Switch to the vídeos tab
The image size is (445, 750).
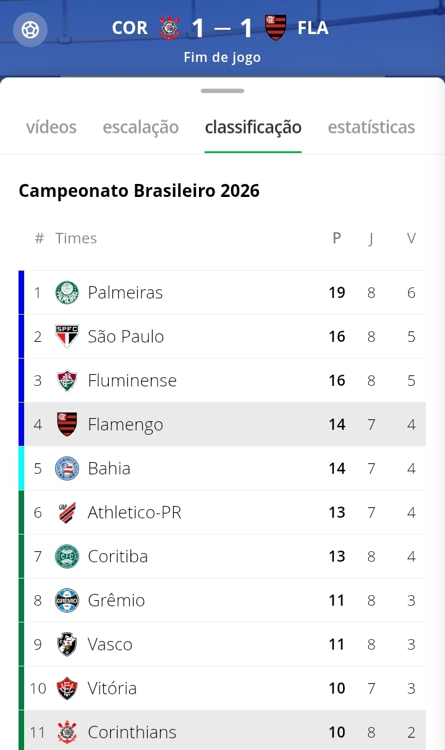(51, 128)
